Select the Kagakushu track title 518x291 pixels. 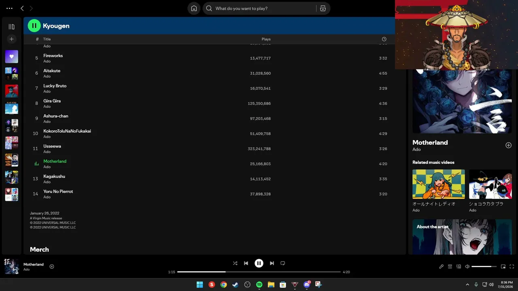coord(54,176)
